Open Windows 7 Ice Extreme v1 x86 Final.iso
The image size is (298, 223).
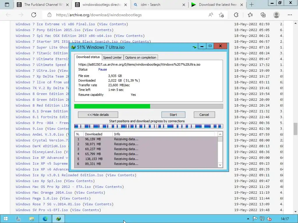tap(55, 24)
